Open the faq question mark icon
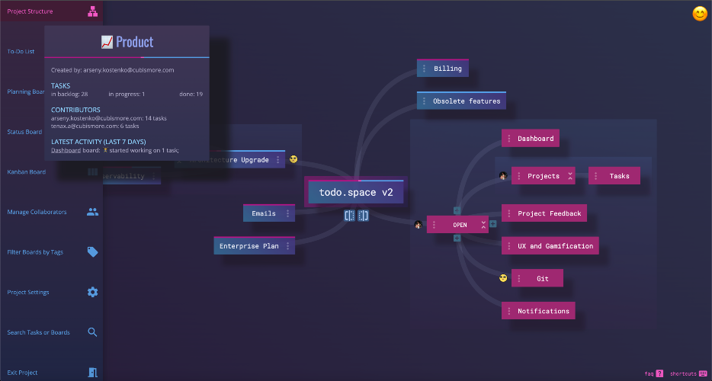This screenshot has height=381, width=712. coord(659,373)
